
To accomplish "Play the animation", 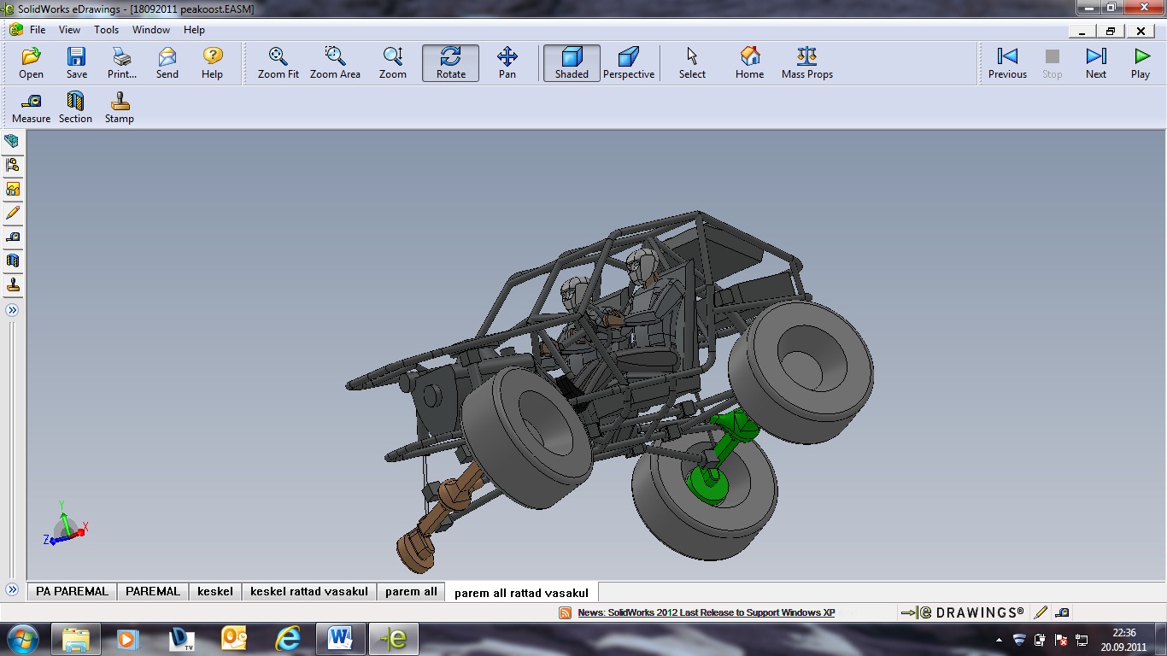I will tap(1141, 63).
